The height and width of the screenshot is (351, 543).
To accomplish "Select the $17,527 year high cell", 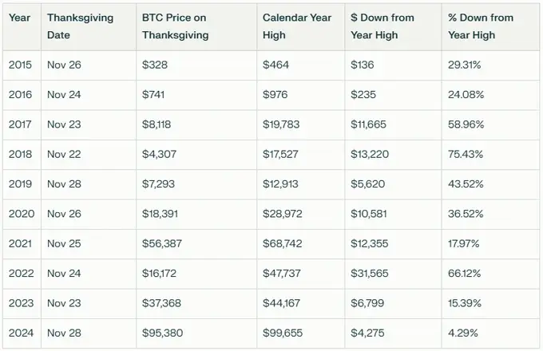I will [x=279, y=155].
